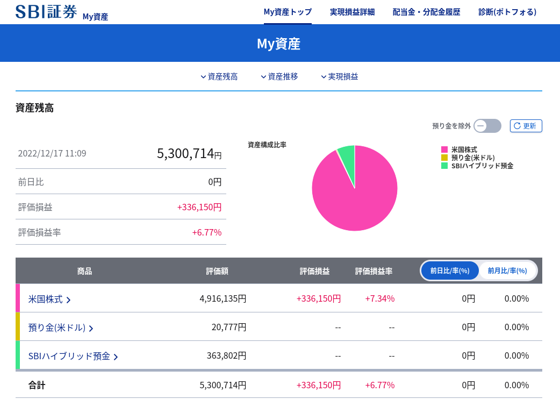Click the 商品 column header
Viewport: 560px width, 413px height.
pyautogui.click(x=84, y=271)
